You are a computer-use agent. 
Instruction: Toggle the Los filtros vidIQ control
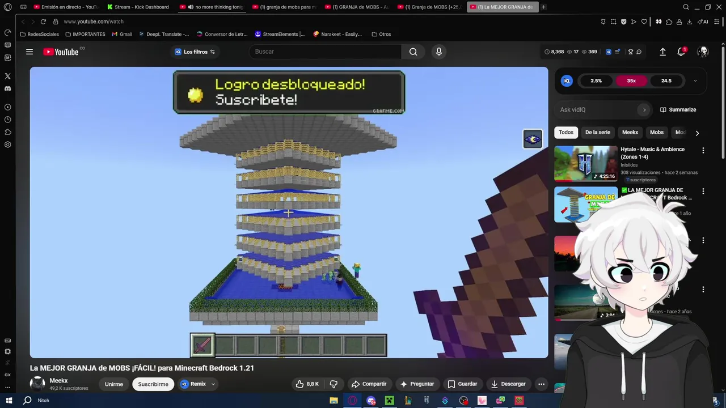pos(195,52)
